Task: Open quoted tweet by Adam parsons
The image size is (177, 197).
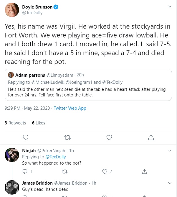Action: tap(88, 85)
